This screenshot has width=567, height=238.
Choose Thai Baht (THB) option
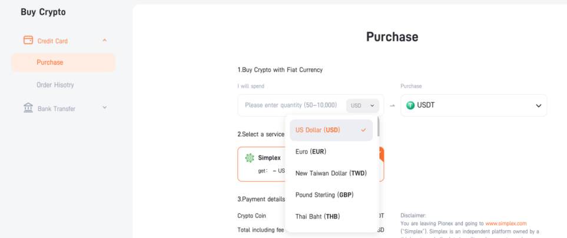(x=331, y=217)
